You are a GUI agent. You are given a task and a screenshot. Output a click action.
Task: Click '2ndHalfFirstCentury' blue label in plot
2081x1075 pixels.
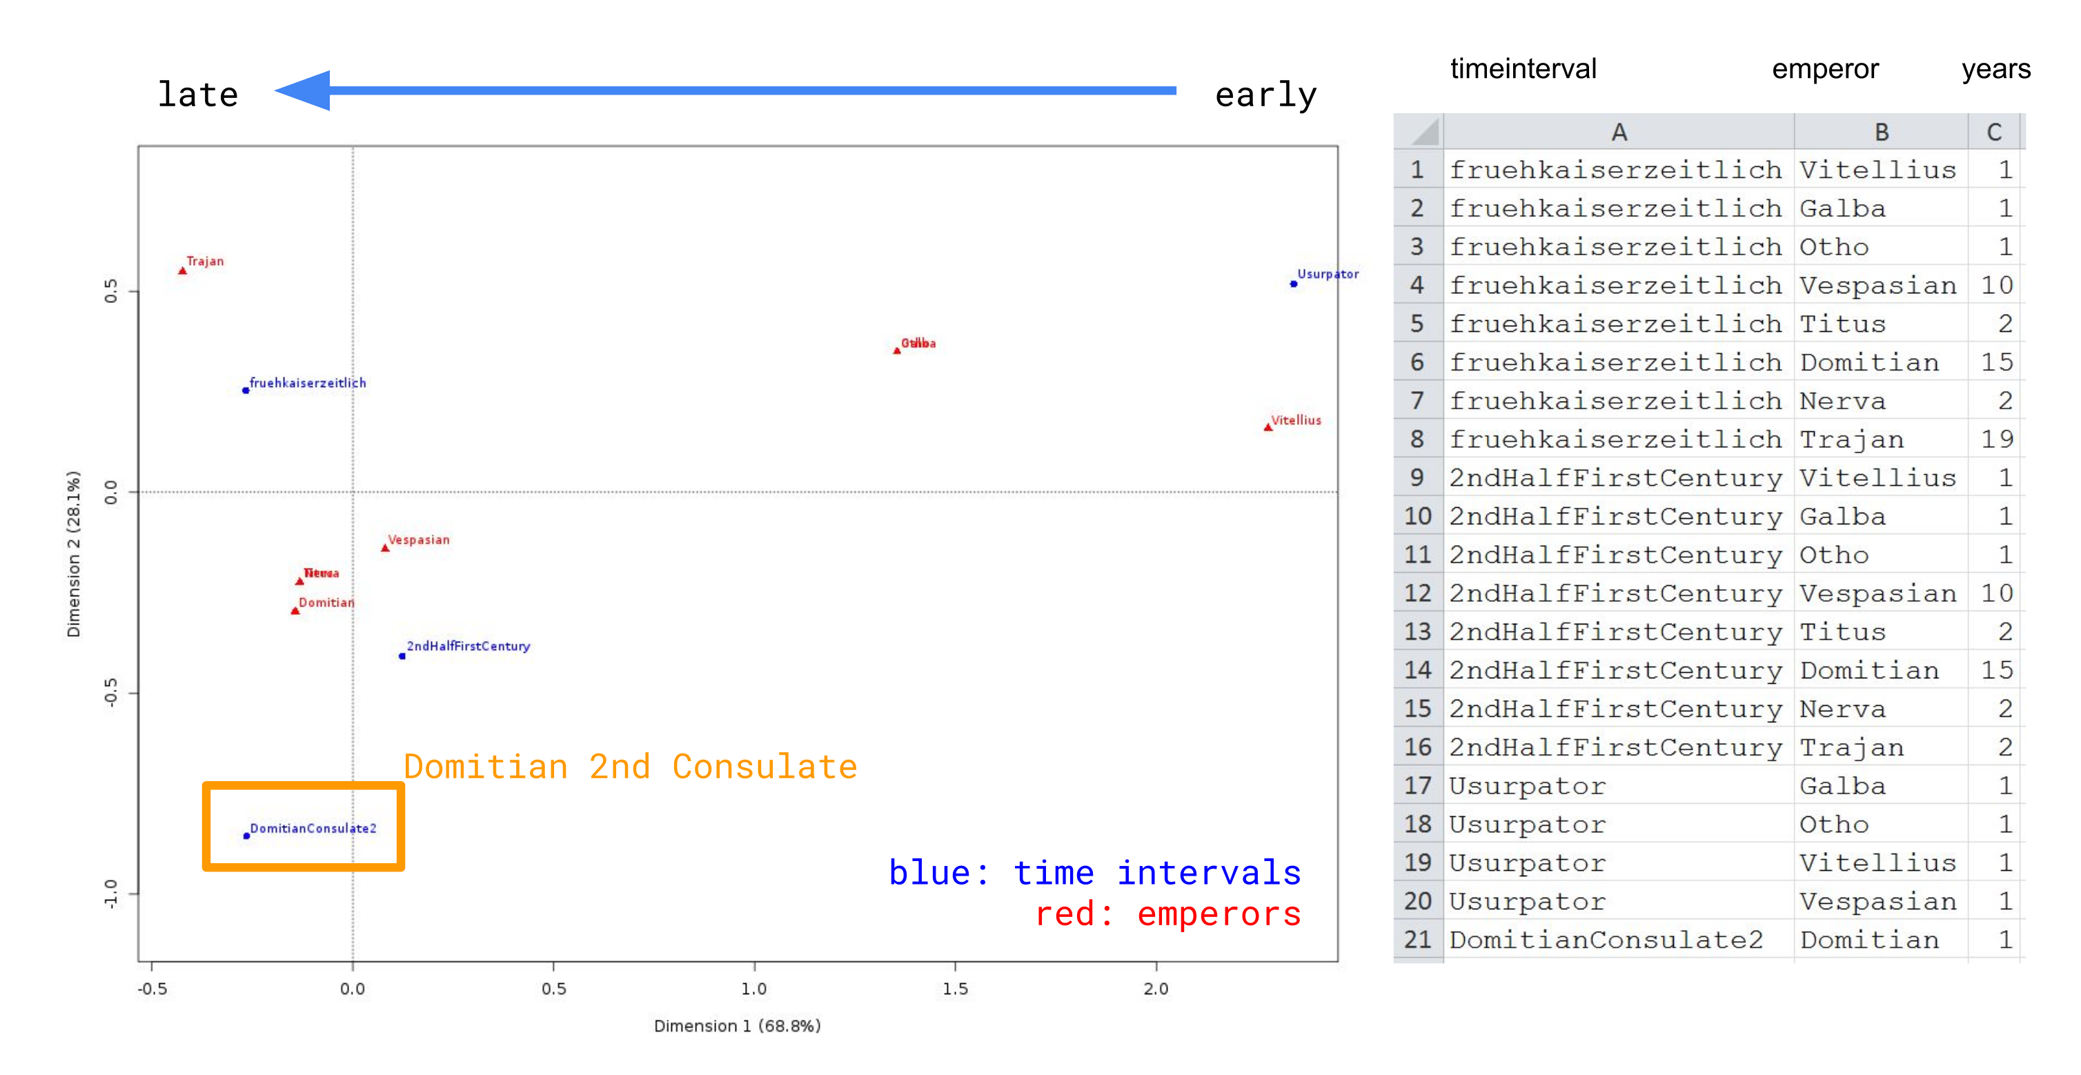pos(469,646)
